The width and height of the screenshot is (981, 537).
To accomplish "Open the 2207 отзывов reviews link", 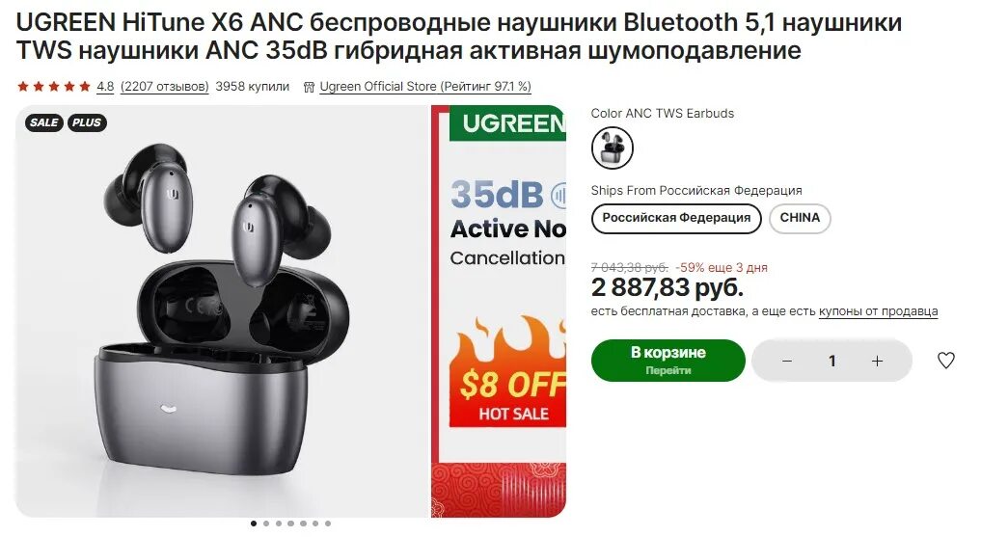I will tap(165, 86).
